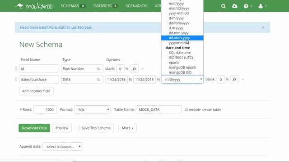Select dd-Mon-yyyy date format option
Viewport: 289px width, 162px height.
[182, 38]
